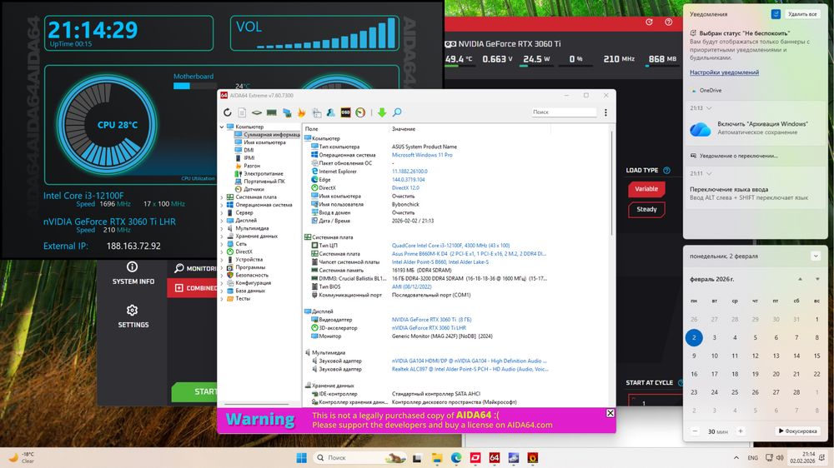Viewport: 834px width, 468px height.
Task: Open the SensorPanel gauge toolbar icon
Action: 360,112
